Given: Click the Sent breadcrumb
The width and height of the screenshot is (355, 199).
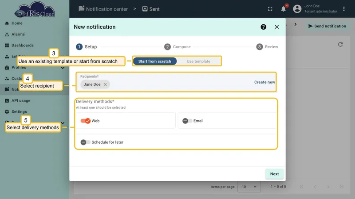Looking at the screenshot, I should [151, 9].
